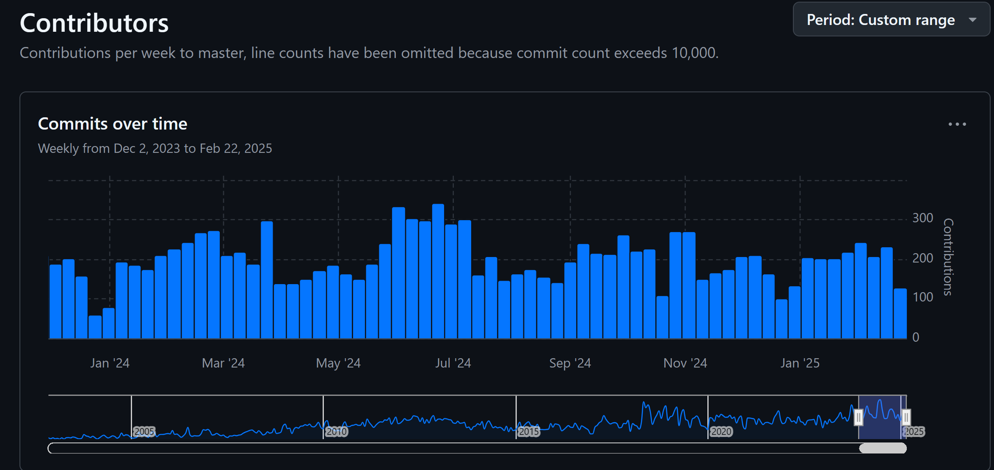Click the Contributions axis title
The image size is (994, 470).
(x=948, y=257)
